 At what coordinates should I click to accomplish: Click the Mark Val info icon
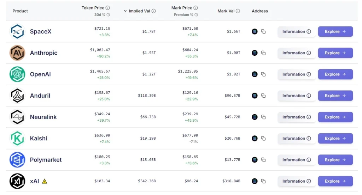coord(238,11)
